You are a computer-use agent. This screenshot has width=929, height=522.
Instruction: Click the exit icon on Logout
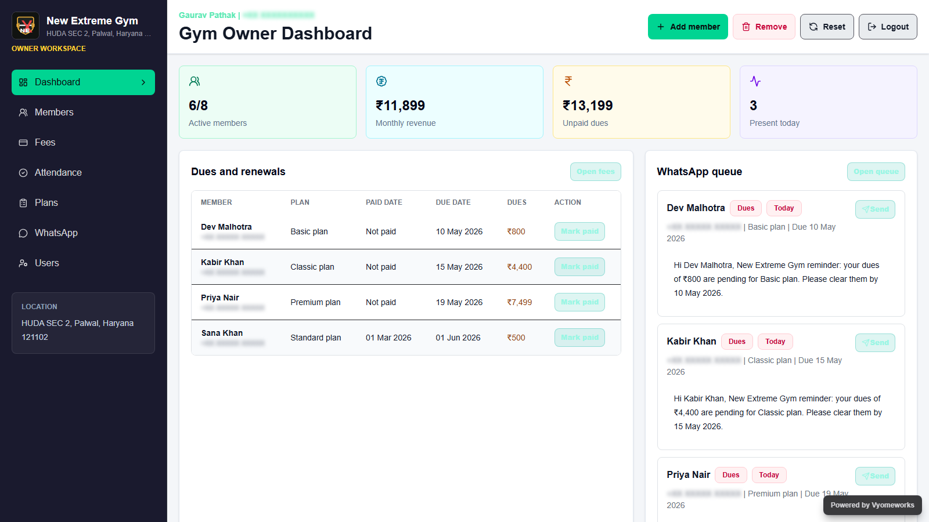point(872,27)
